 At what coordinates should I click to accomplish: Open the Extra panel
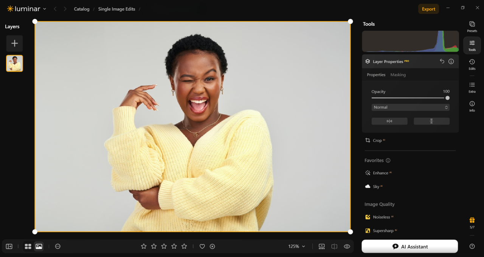(472, 87)
